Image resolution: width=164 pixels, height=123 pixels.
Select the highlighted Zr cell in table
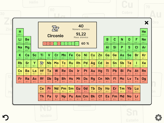click(42, 64)
